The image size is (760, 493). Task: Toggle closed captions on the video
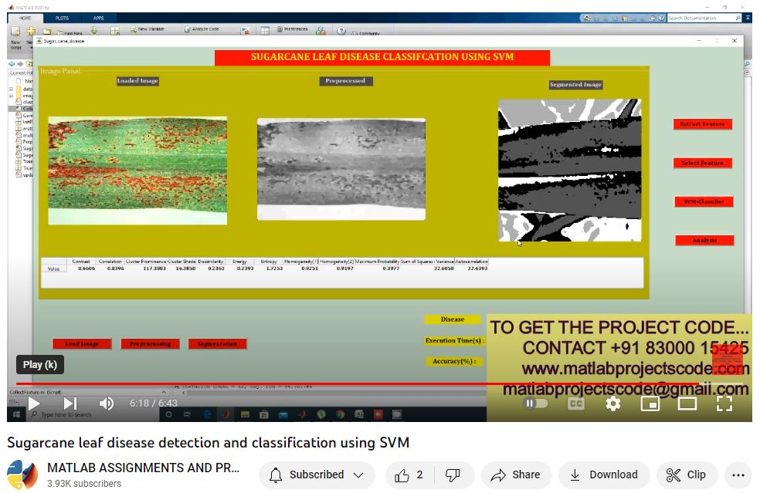tap(575, 404)
